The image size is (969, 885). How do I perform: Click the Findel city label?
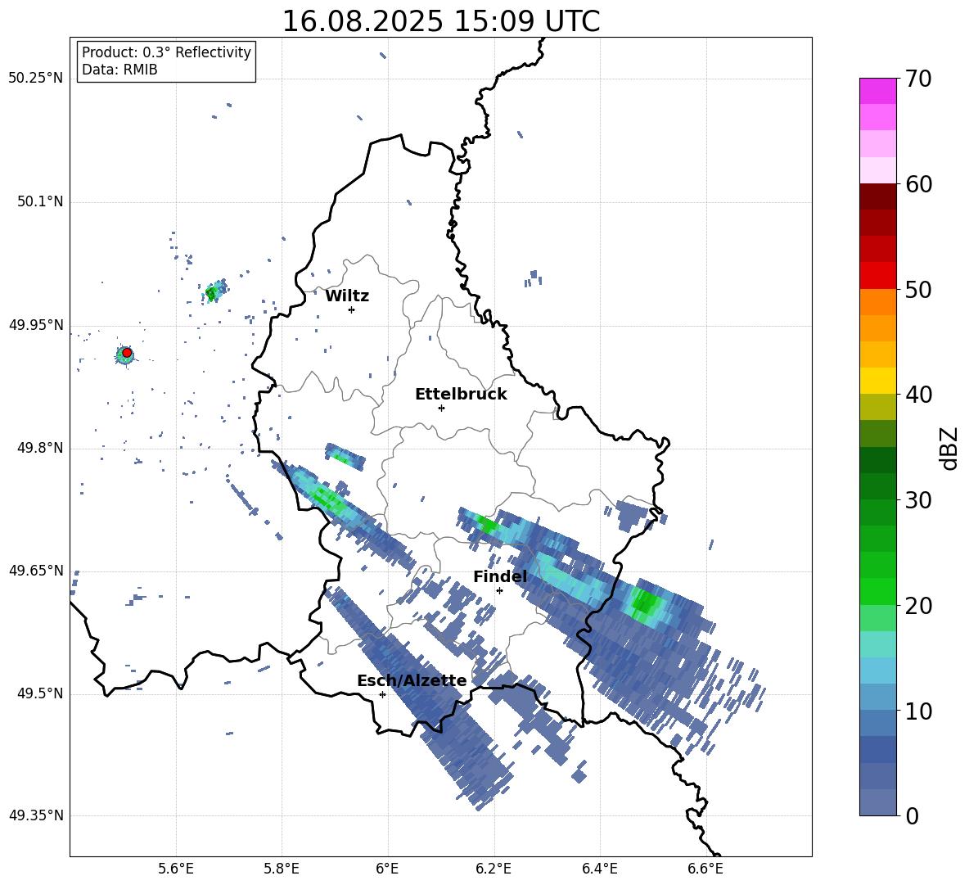point(500,576)
